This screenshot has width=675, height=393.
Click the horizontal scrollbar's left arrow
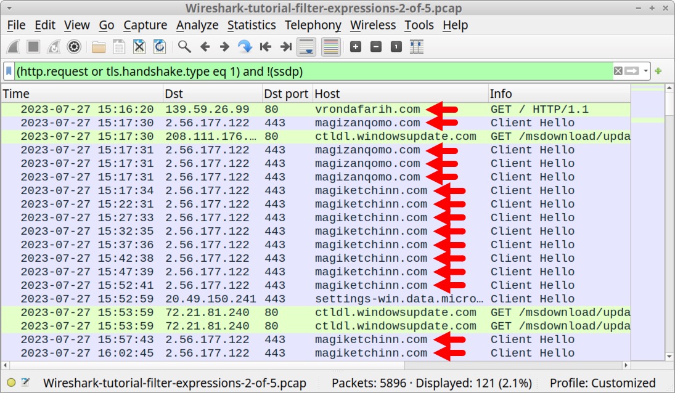[5, 365]
